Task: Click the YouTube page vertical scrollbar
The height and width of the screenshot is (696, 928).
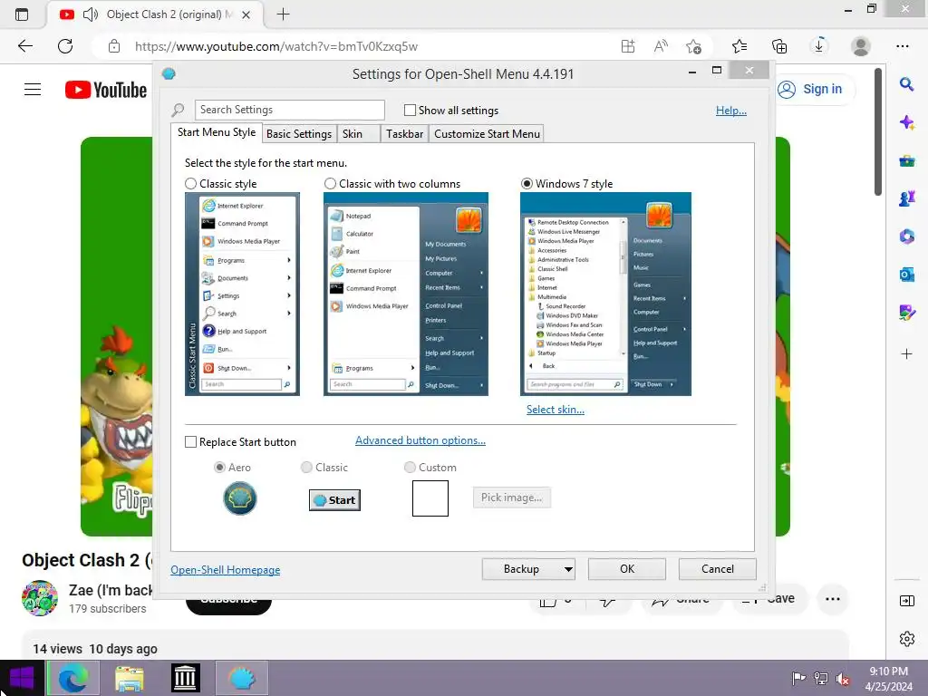Action: pyautogui.click(x=878, y=132)
